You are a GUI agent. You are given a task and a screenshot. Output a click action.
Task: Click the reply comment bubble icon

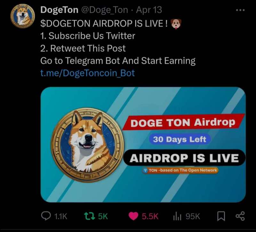tap(46, 216)
